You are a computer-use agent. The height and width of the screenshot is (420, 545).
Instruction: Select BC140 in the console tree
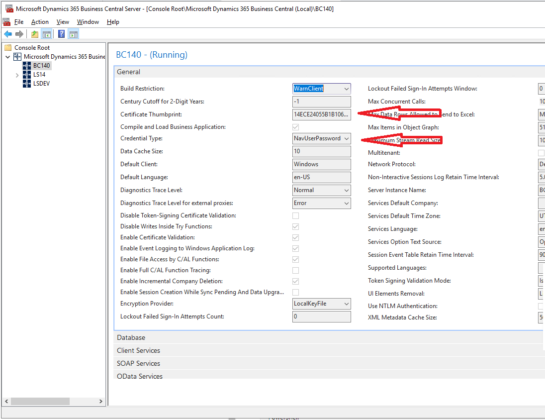41,66
